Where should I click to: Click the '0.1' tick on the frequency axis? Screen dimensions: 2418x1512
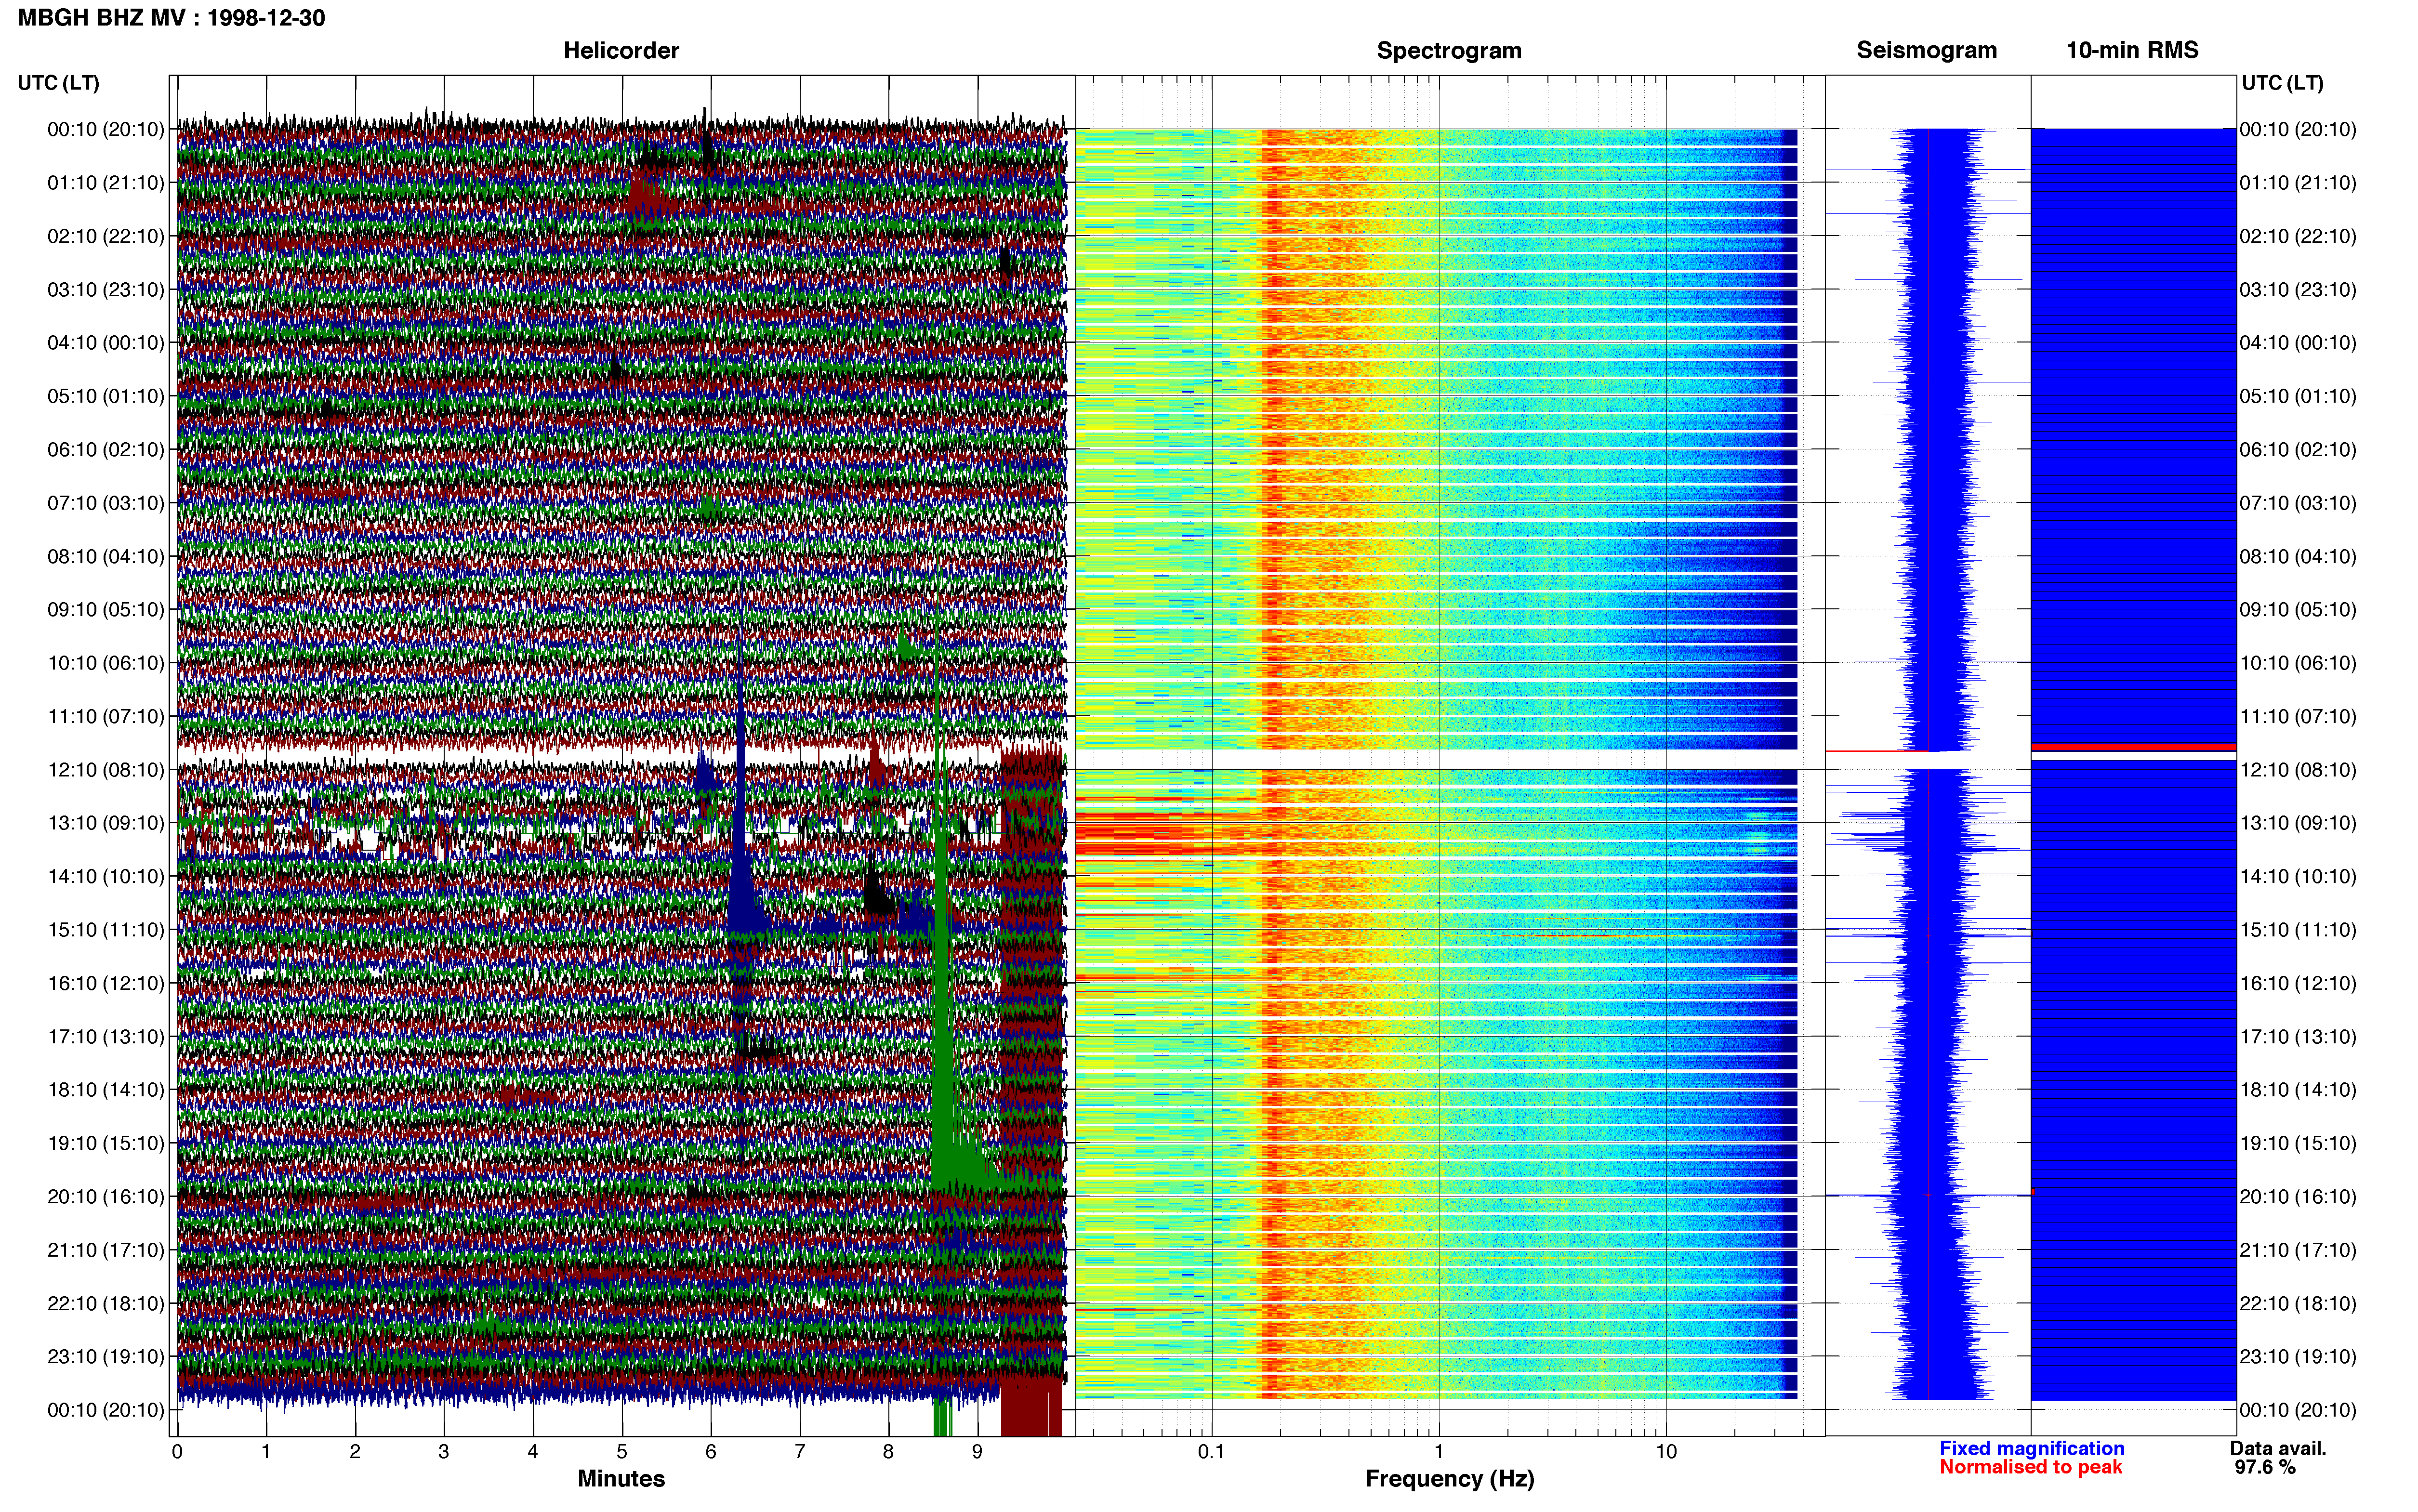point(1211,1452)
